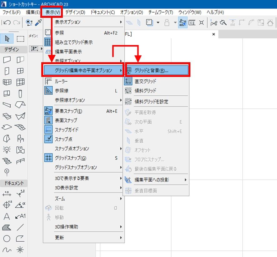The image size is (277, 257).
Task: Select the Column tool in toolbox
Action: pyautogui.click(x=20, y=93)
